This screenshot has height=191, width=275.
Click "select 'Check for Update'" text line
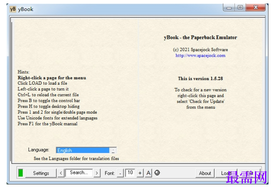(x=201, y=101)
